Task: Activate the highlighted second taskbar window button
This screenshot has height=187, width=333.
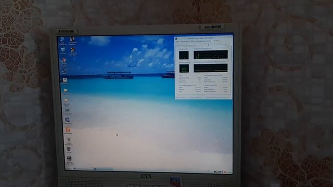Action: [104, 169]
